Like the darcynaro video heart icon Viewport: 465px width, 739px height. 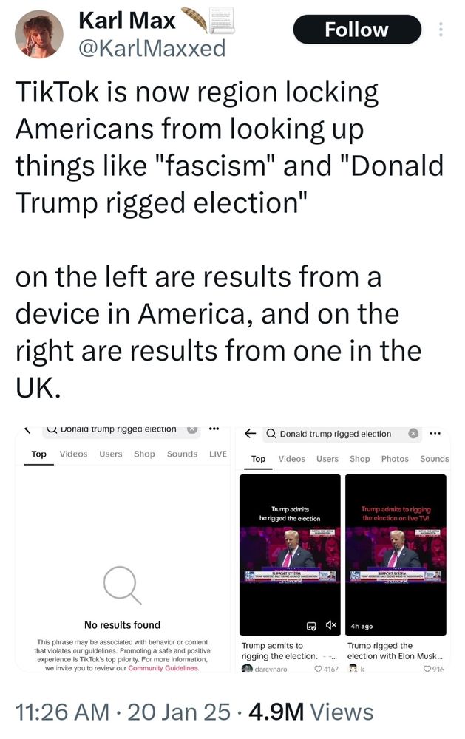pyautogui.click(x=317, y=669)
